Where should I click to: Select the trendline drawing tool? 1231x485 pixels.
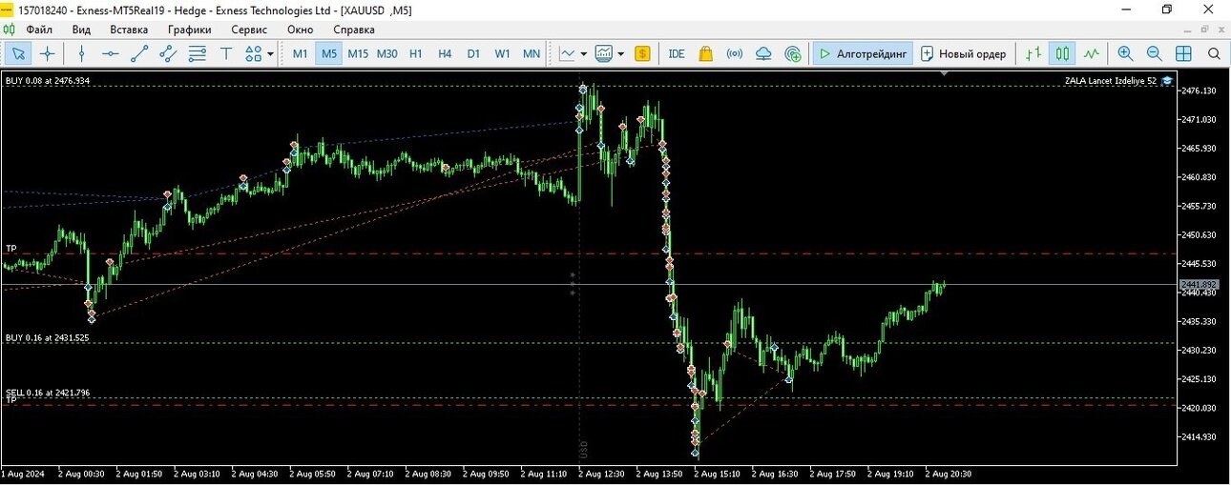coord(139,53)
